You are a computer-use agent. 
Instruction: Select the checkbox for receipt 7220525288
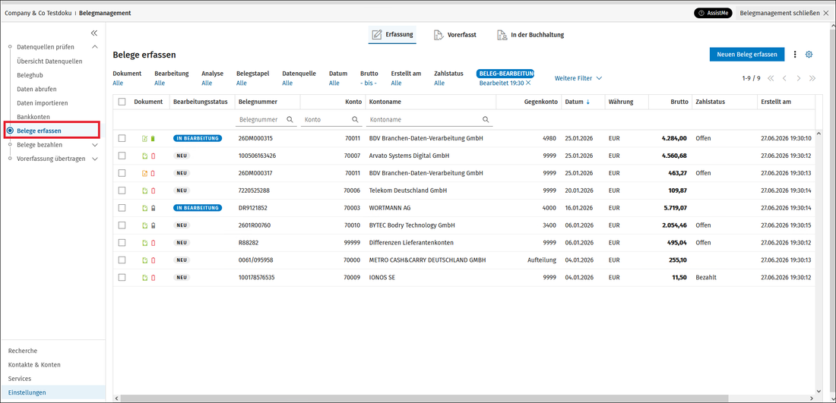122,190
